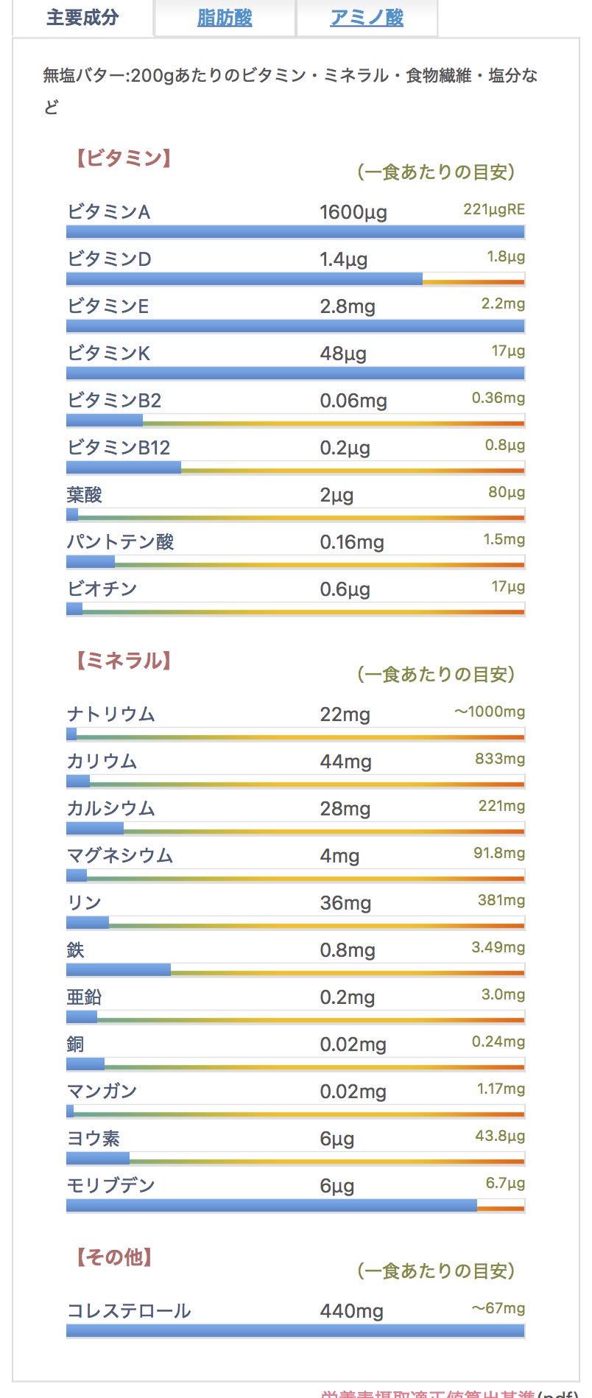The image size is (592, 1398).
Task: Select the 主要成分 tab
Action: (82, 18)
